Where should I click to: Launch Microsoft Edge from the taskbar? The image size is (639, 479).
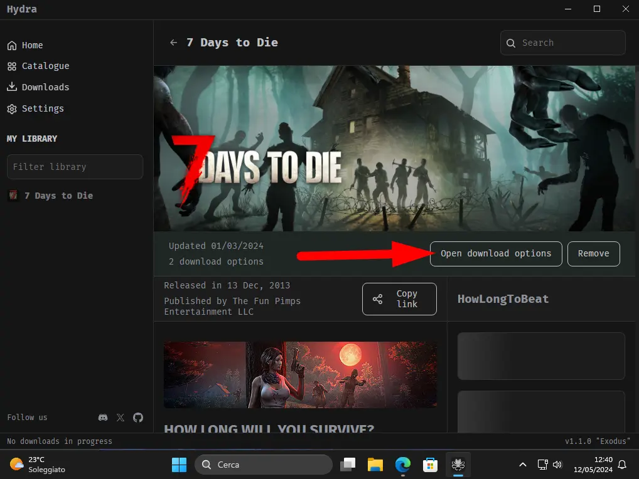pos(402,465)
